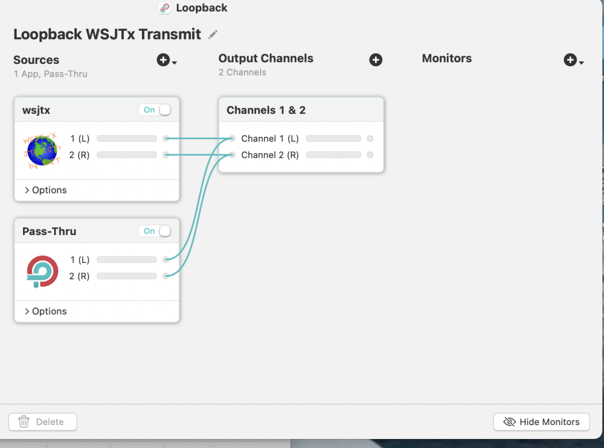Image resolution: width=604 pixels, height=448 pixels.
Task: Select the wsjtx source title
Action: point(36,110)
